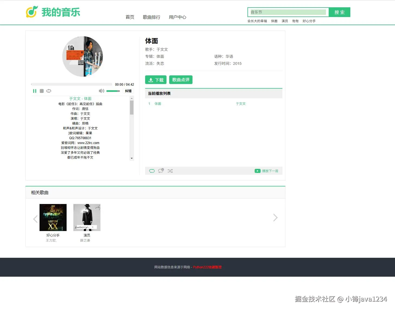Click 歌手: 于文文 info line
This screenshot has height=311, width=395.
(156, 49)
